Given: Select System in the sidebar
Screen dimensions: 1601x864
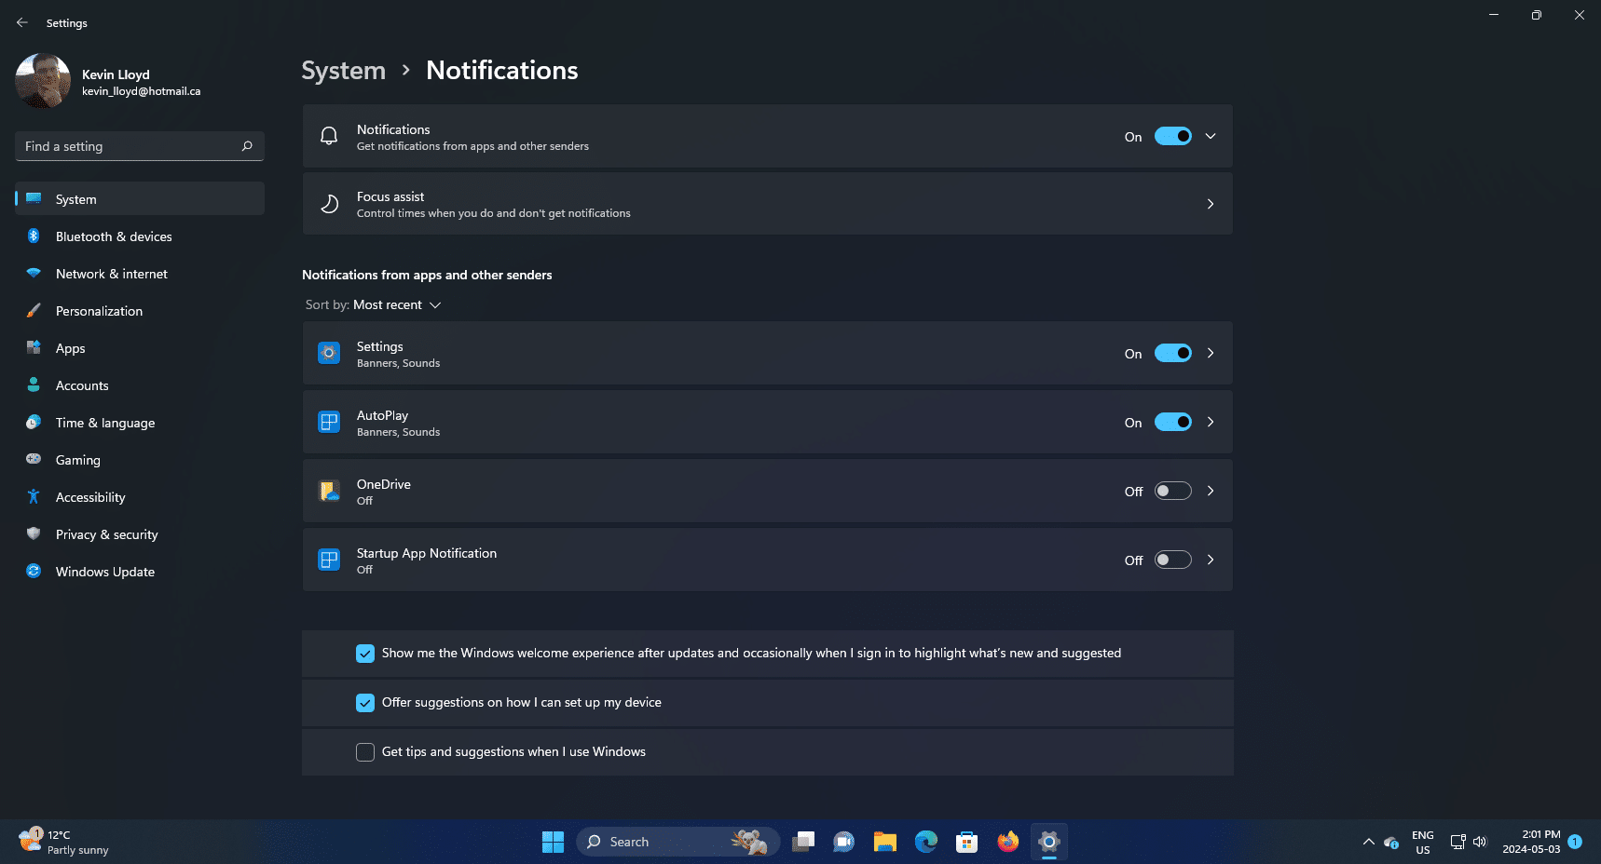Looking at the screenshot, I should coord(140,198).
